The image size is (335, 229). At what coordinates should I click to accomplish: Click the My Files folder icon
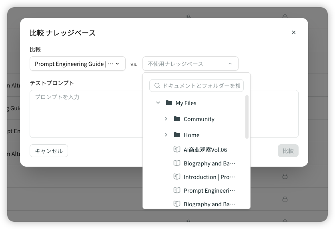pos(169,103)
